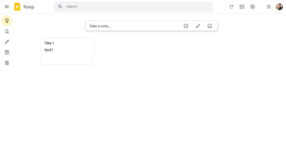Select the Notes lightbulb sidebar icon
Viewport: 286px width, 143px height.
[x=7, y=21]
